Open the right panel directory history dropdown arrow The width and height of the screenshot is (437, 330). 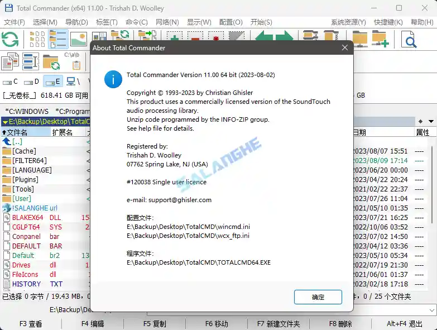coord(431,121)
